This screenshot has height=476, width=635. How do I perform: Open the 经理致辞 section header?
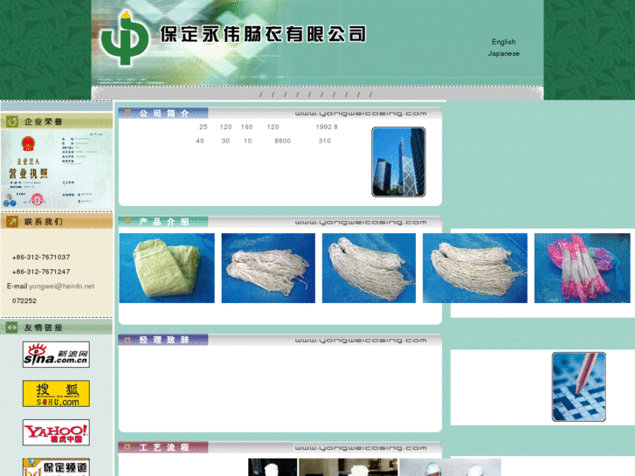pos(163,340)
